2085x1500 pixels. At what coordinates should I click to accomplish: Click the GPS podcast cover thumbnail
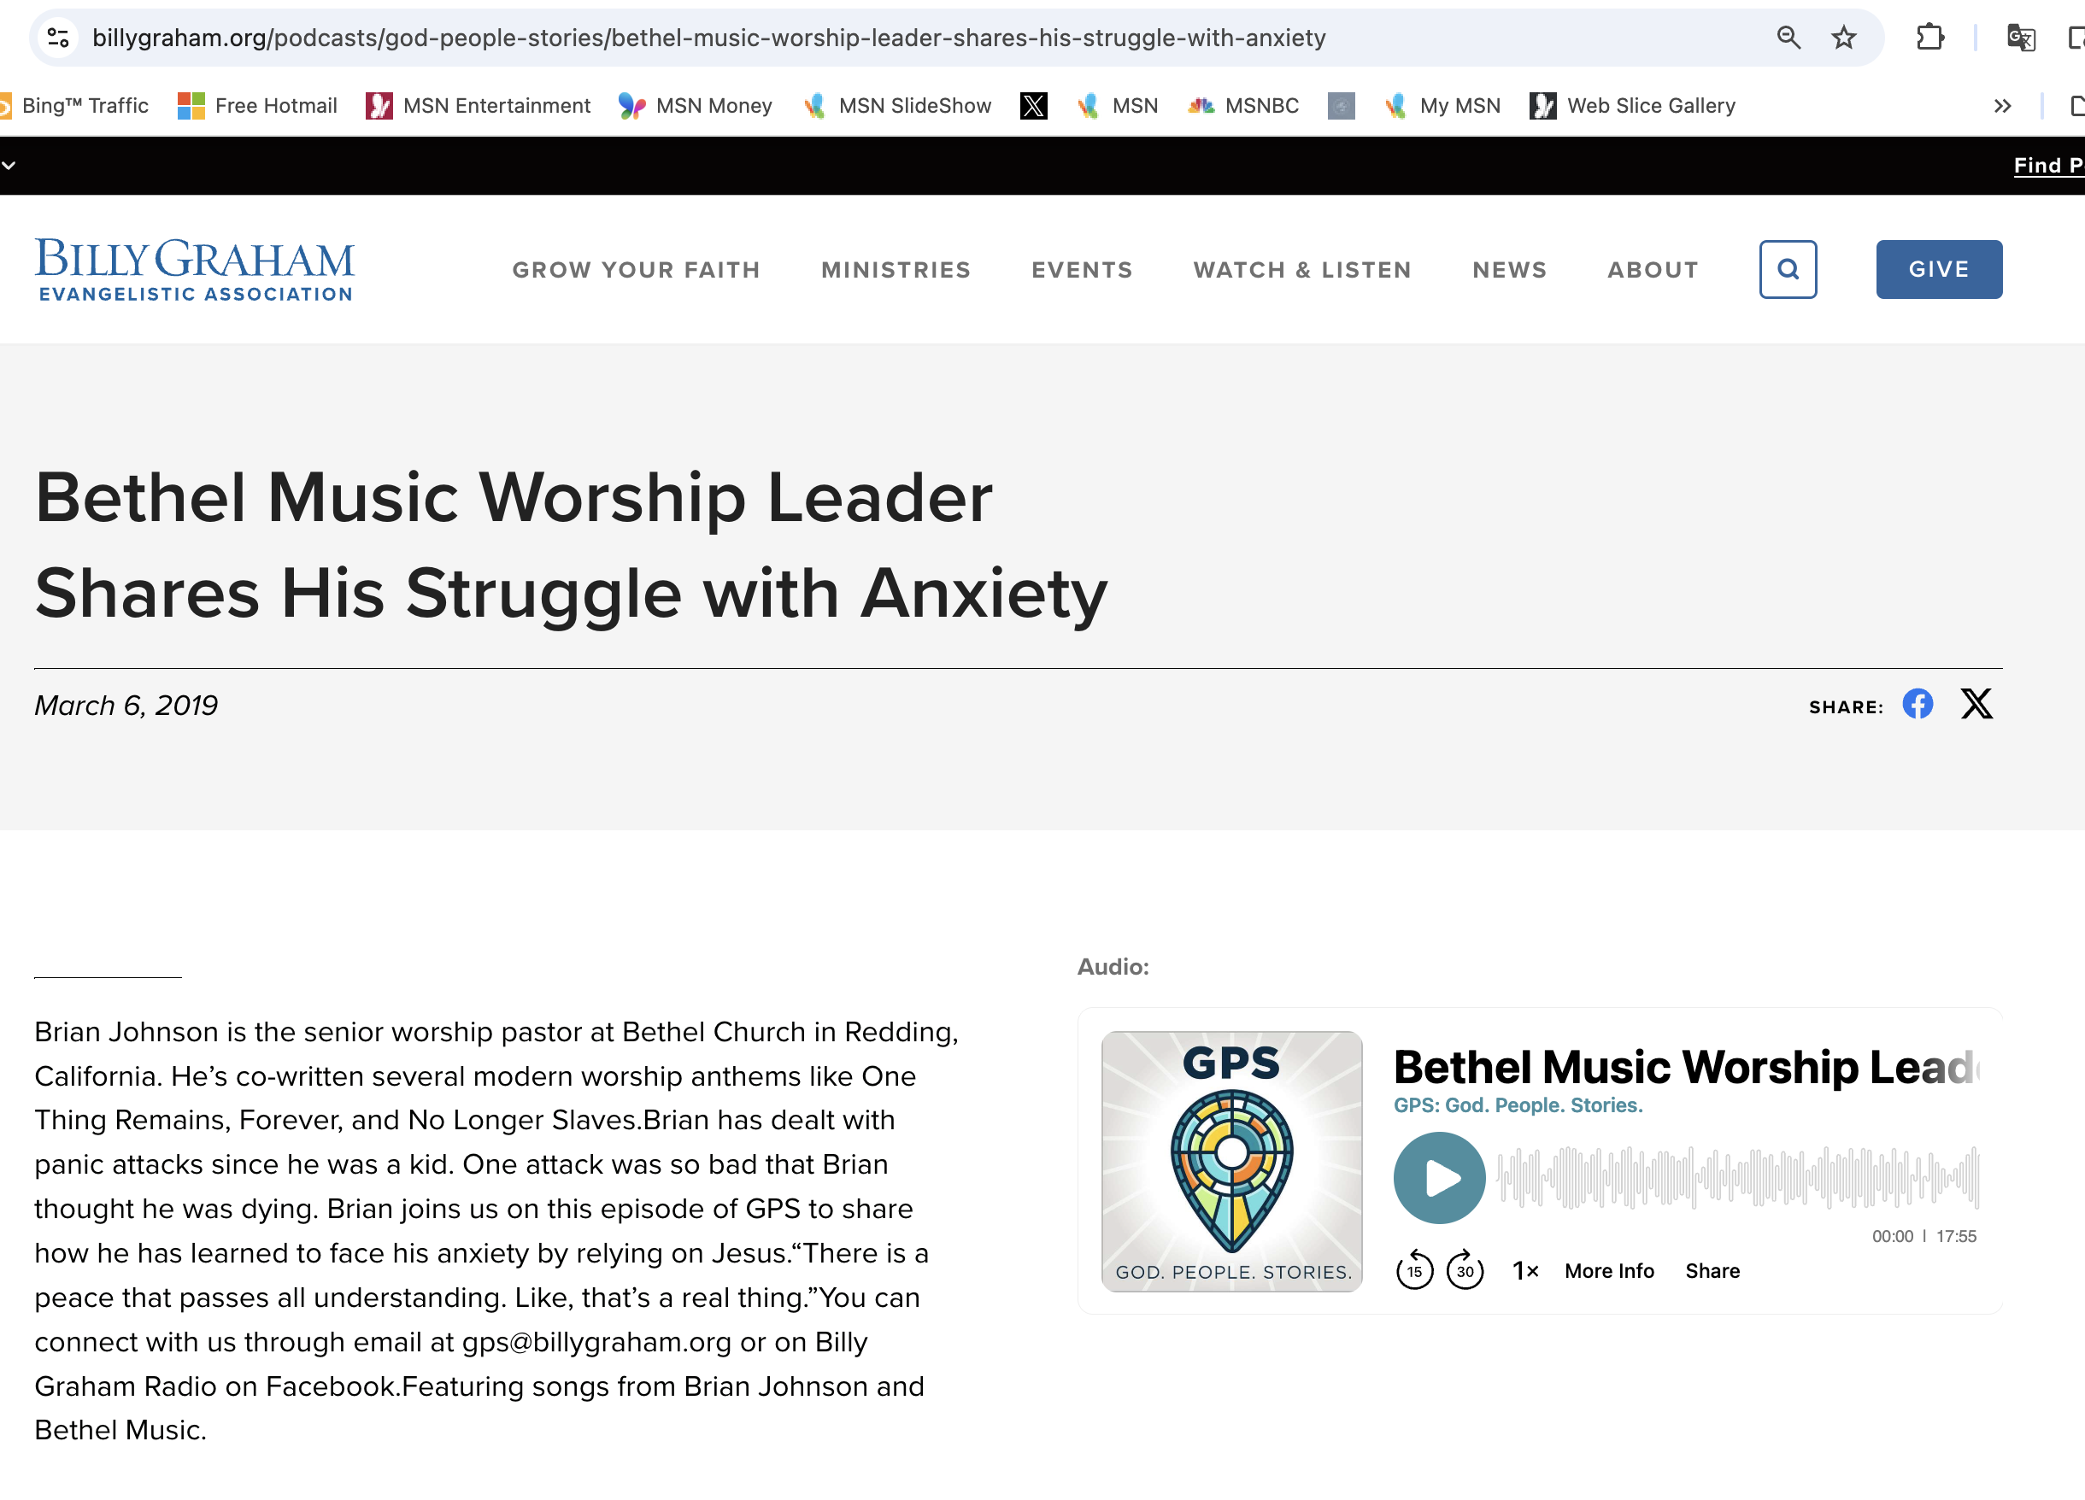[1232, 1161]
